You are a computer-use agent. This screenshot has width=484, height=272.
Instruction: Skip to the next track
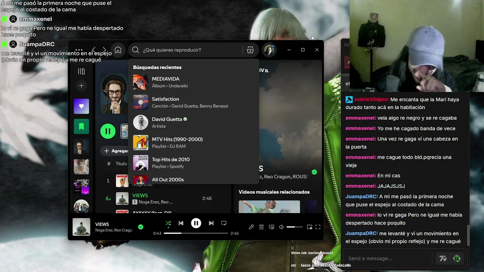pos(211,223)
